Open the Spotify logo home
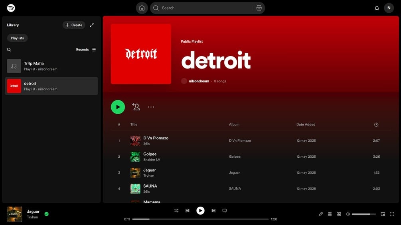The width and height of the screenshot is (401, 225). [x=11, y=8]
